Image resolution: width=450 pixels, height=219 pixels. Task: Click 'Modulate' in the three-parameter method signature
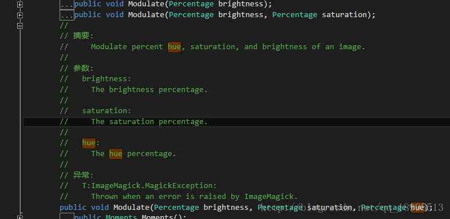tap(131, 207)
